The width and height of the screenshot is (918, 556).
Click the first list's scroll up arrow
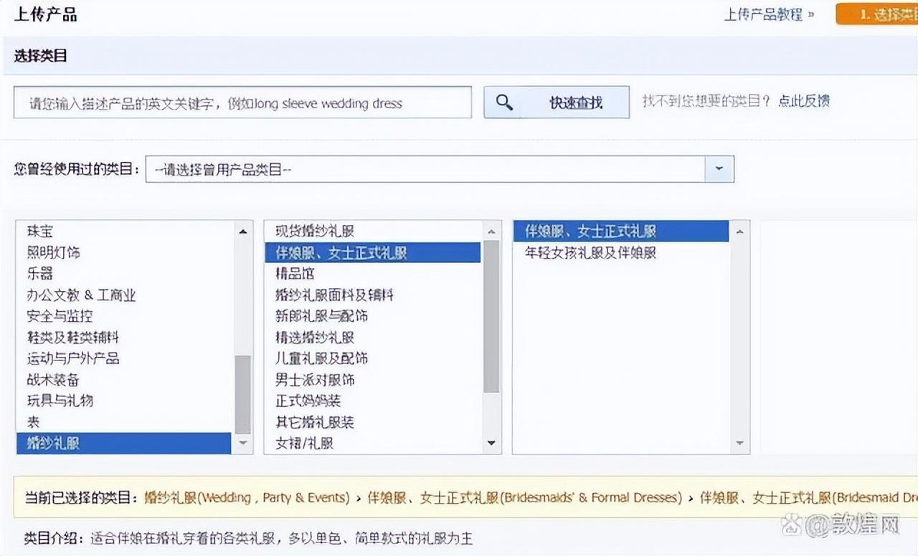coord(243,231)
